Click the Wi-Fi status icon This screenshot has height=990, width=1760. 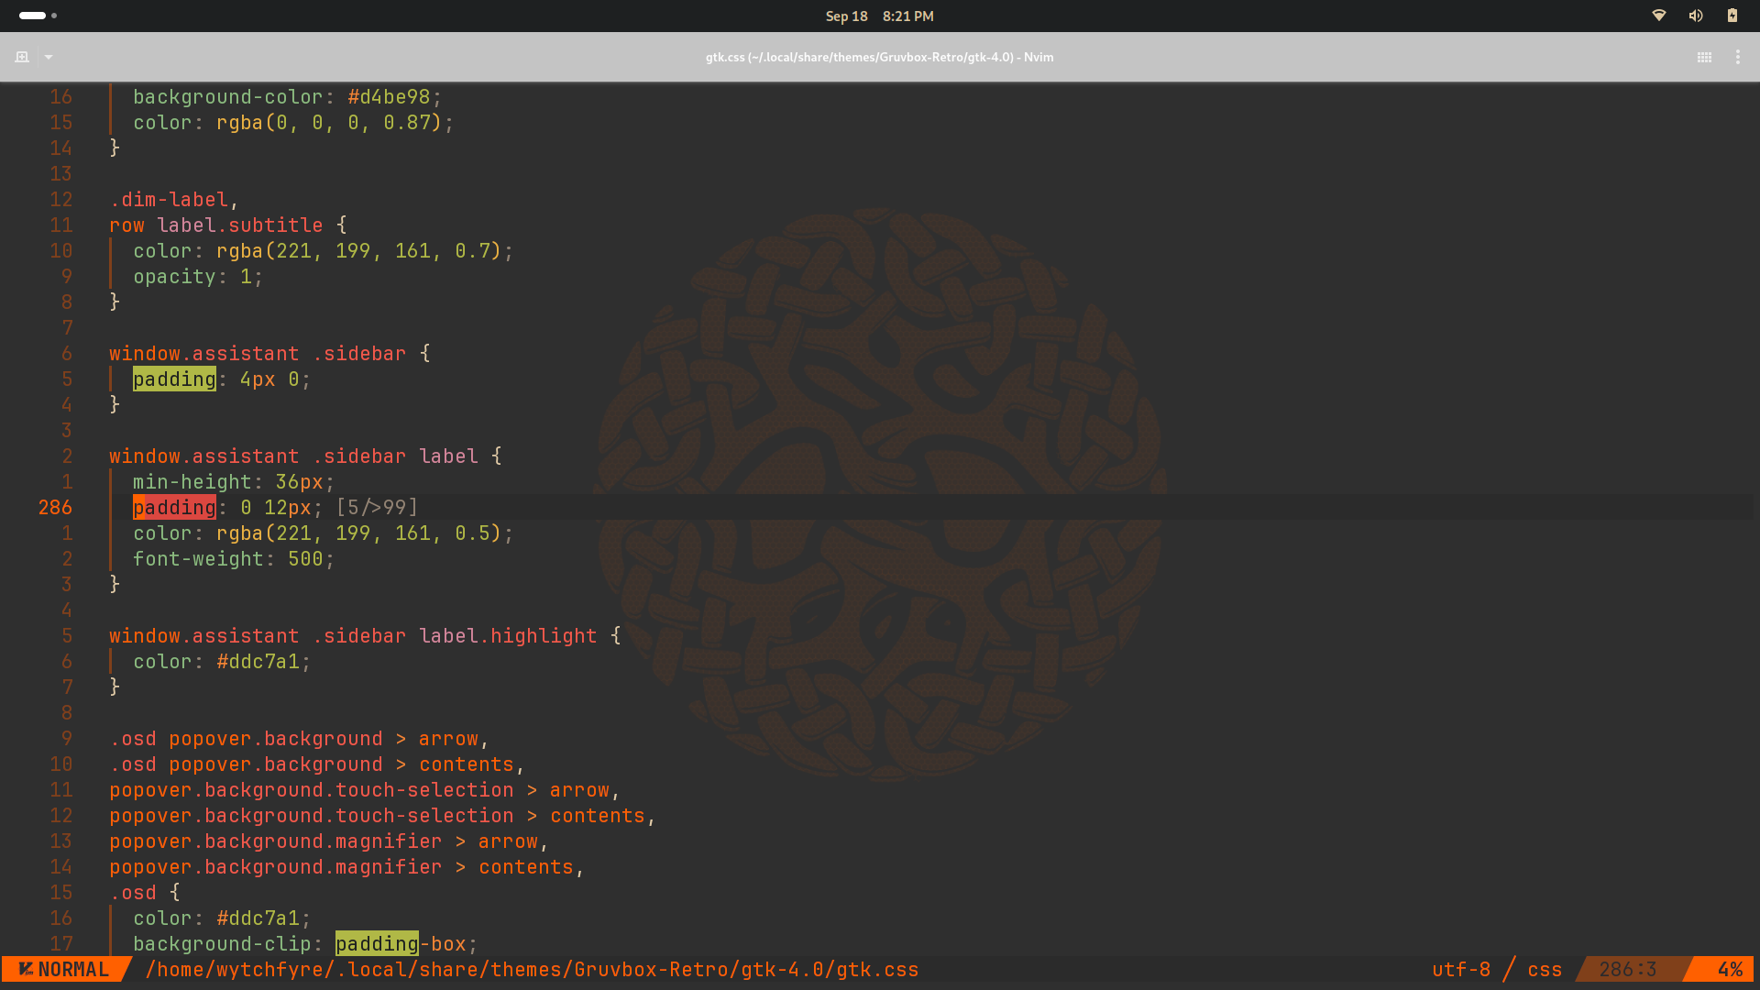coord(1658,16)
